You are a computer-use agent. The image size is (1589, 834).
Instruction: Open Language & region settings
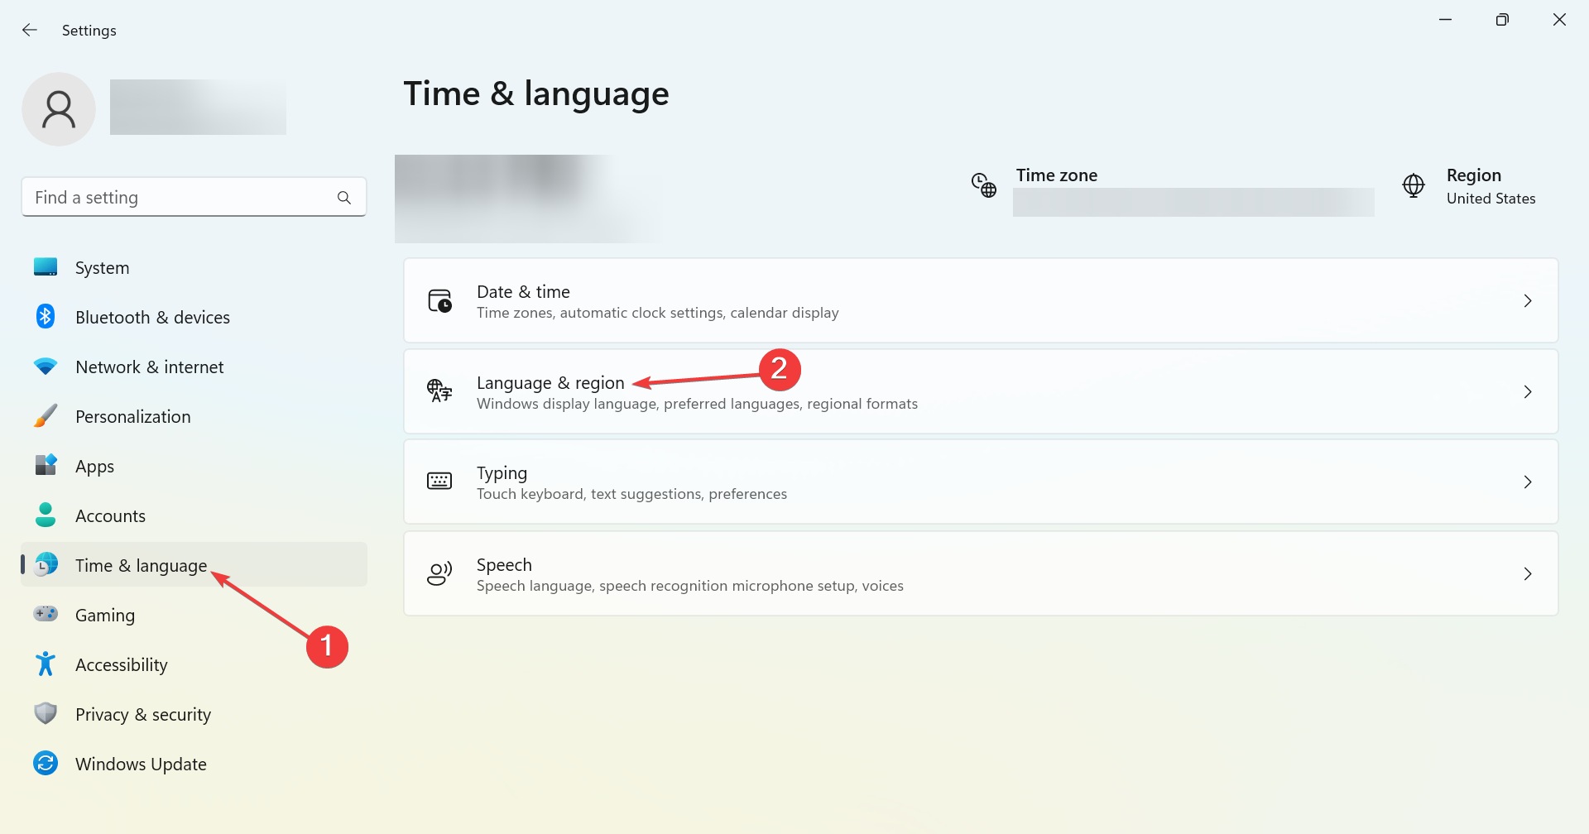click(981, 391)
